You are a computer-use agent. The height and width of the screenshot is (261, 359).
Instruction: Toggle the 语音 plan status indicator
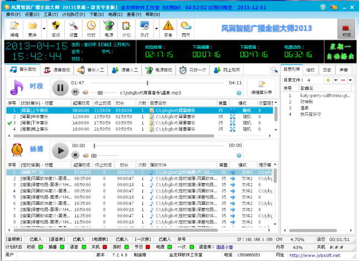point(84,247)
